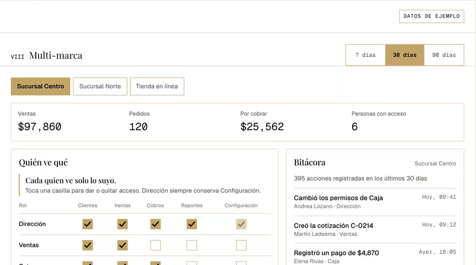
Task: Click the Por cobrar amount $25,562
Action: [x=262, y=127]
